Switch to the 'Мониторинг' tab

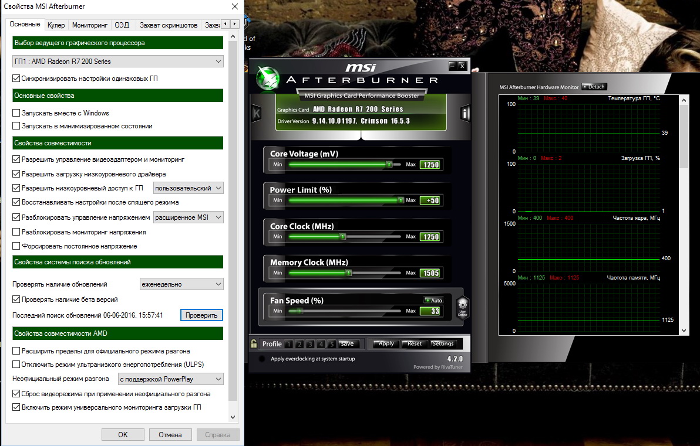coord(90,25)
